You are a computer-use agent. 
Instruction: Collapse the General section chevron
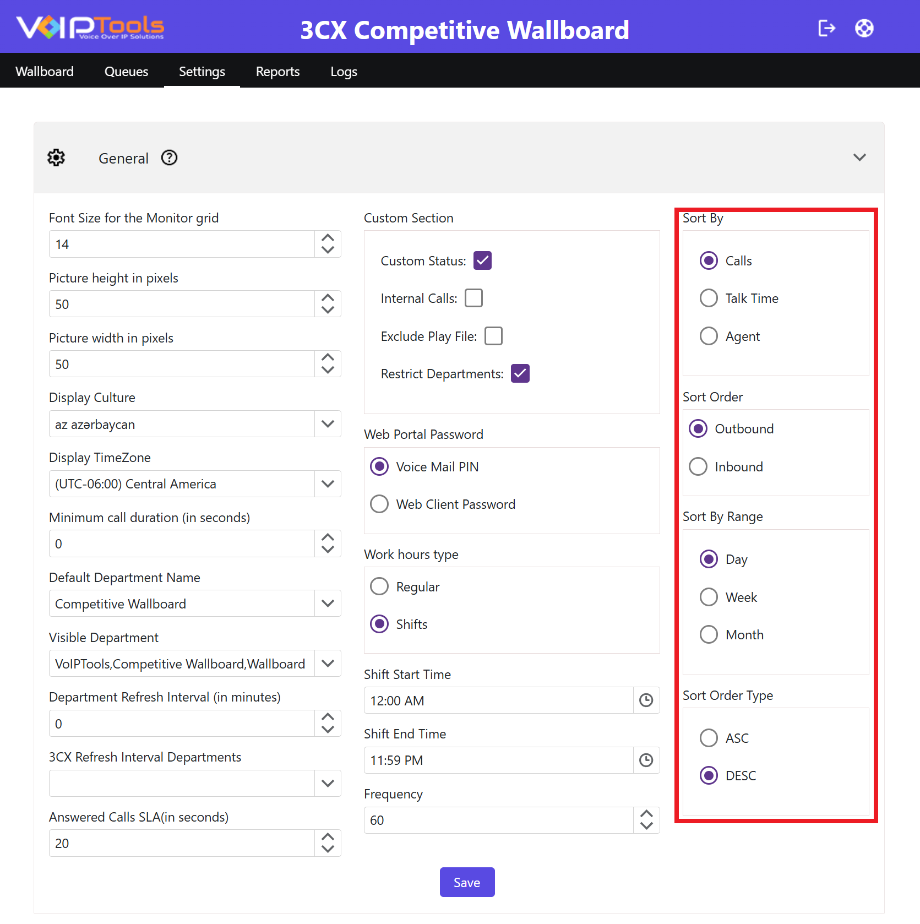(859, 157)
